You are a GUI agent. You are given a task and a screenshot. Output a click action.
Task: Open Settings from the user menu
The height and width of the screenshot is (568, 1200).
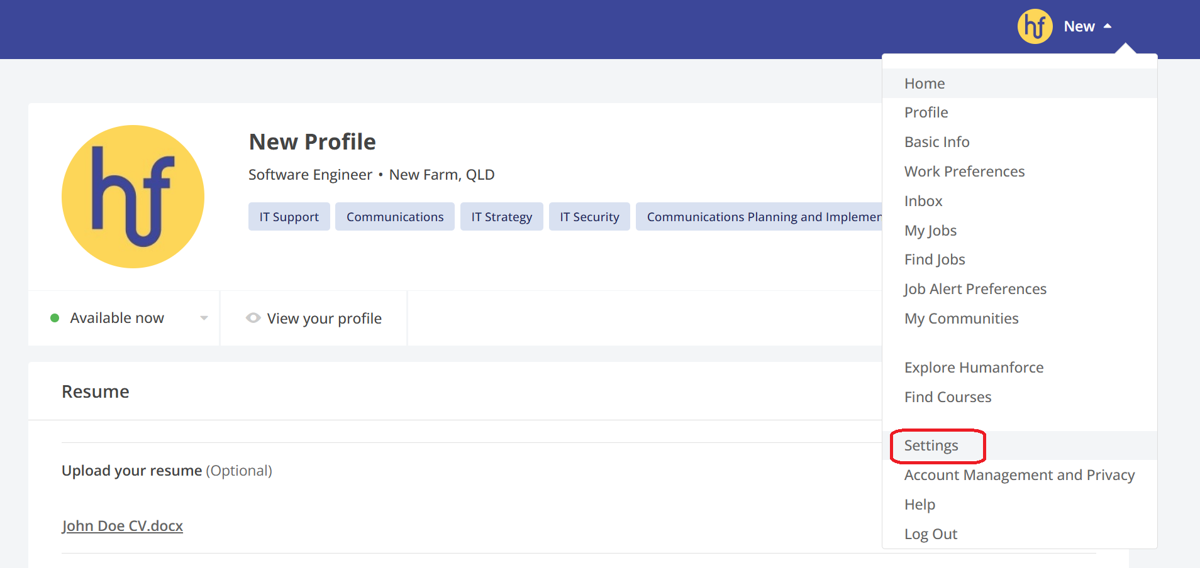pyautogui.click(x=931, y=445)
